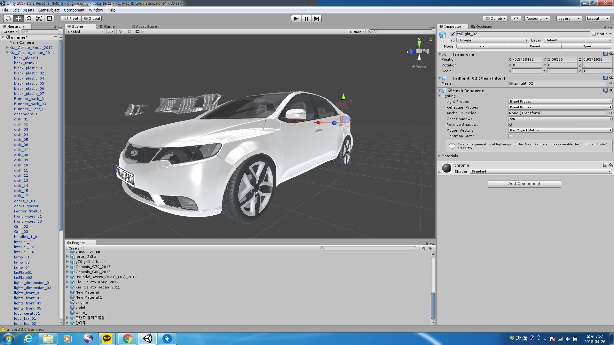Click the scene orientation gizmo
The height and width of the screenshot is (345, 614).
point(419,51)
